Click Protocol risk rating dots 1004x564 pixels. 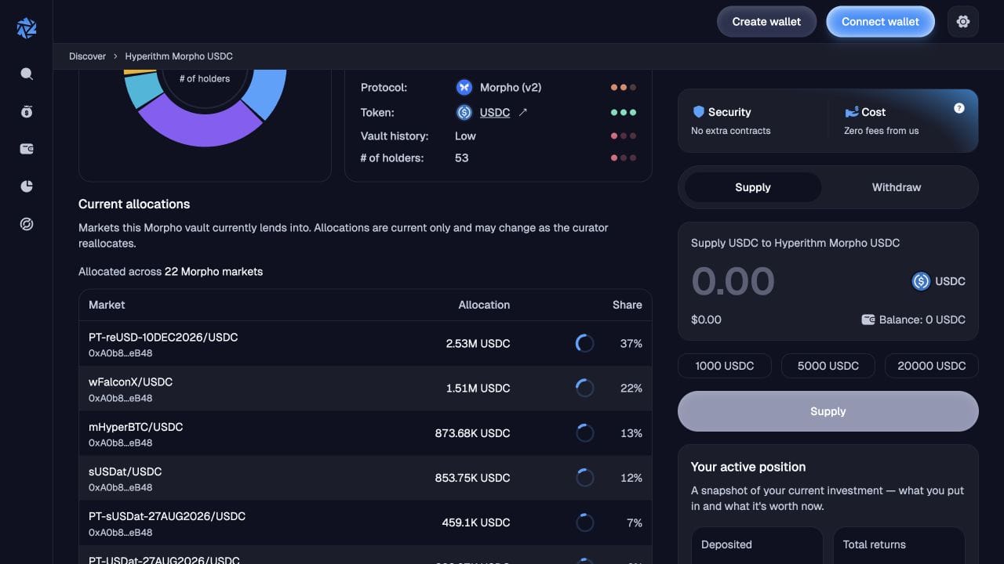(x=624, y=88)
